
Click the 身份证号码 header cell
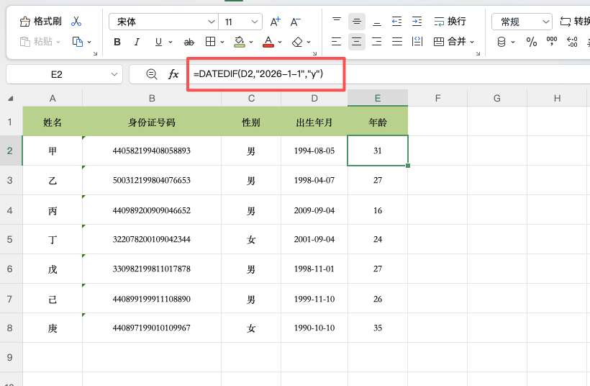tap(152, 122)
